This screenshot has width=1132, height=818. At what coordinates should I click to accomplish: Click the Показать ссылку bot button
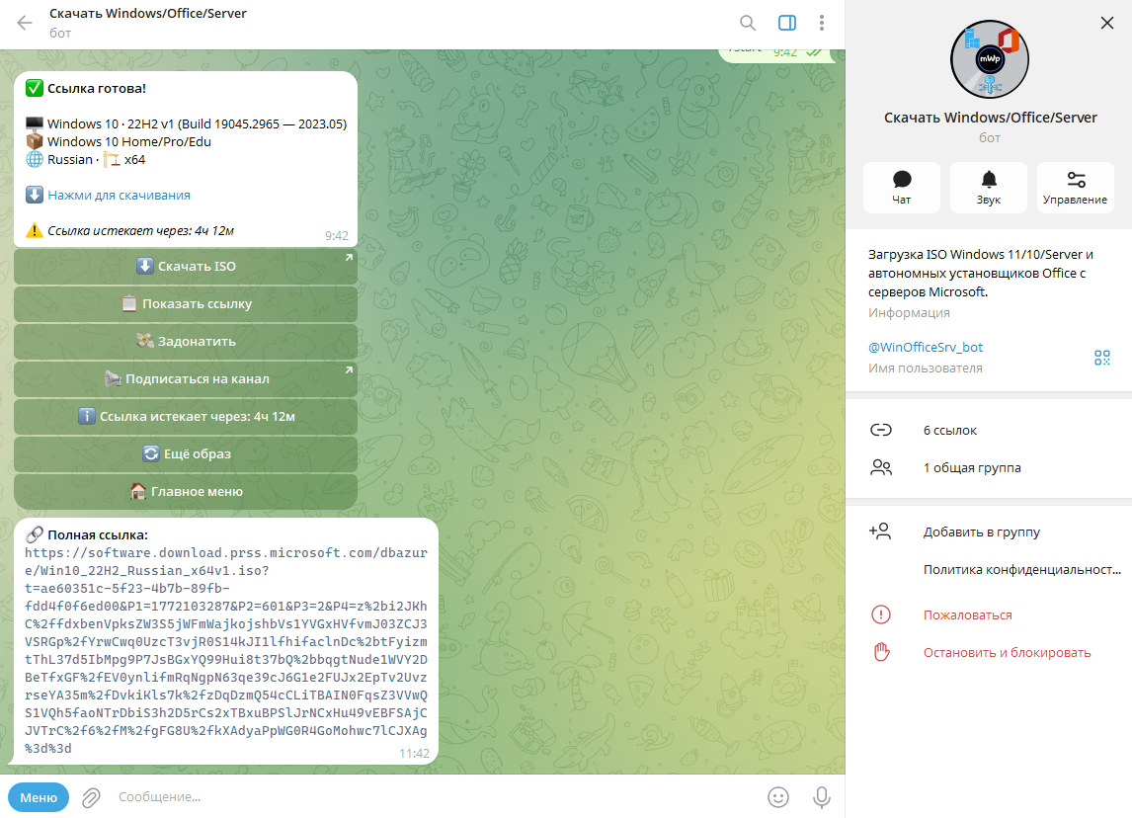coord(186,304)
